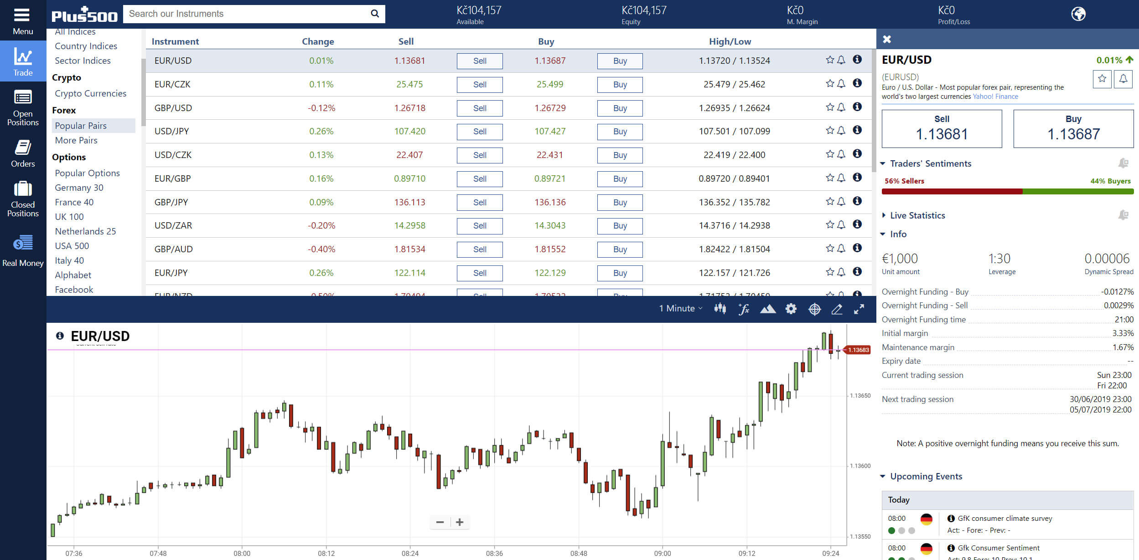Viewport: 1139px width, 560px height.
Task: Click info icon next to chart EUR/USD title
Action: [60, 336]
